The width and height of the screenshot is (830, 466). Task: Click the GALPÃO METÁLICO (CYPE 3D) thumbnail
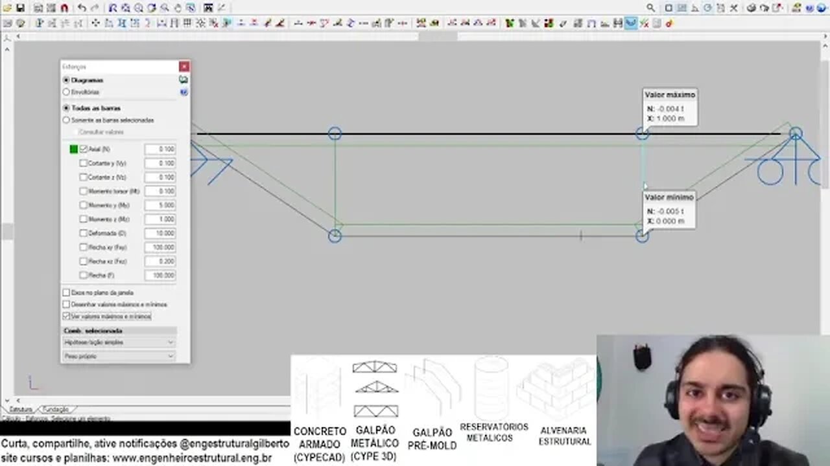pyautogui.click(x=373, y=410)
